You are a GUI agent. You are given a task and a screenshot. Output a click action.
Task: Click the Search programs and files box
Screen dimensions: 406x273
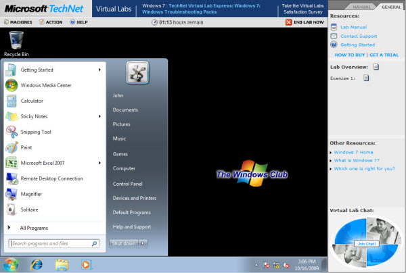pos(54,243)
